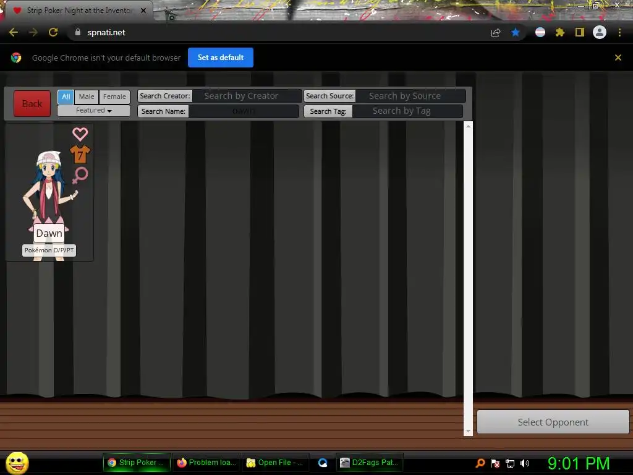Dismiss the default browser notification bar
The height and width of the screenshot is (475, 633).
point(618,58)
